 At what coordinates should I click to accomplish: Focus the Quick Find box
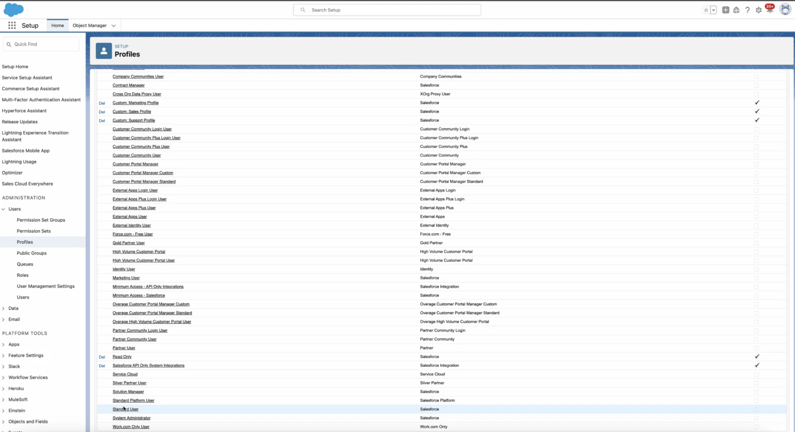coord(41,44)
